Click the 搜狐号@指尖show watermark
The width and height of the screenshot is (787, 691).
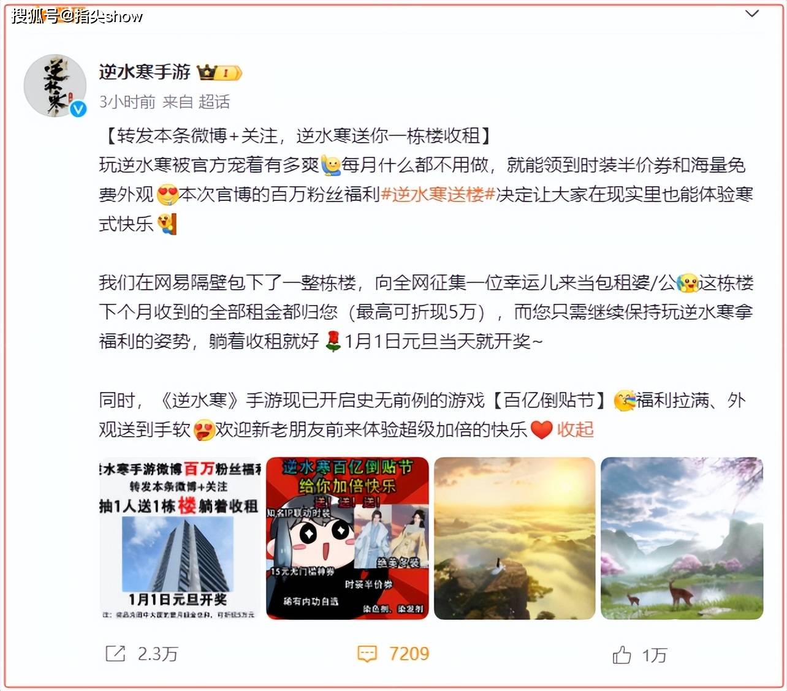click(x=77, y=16)
